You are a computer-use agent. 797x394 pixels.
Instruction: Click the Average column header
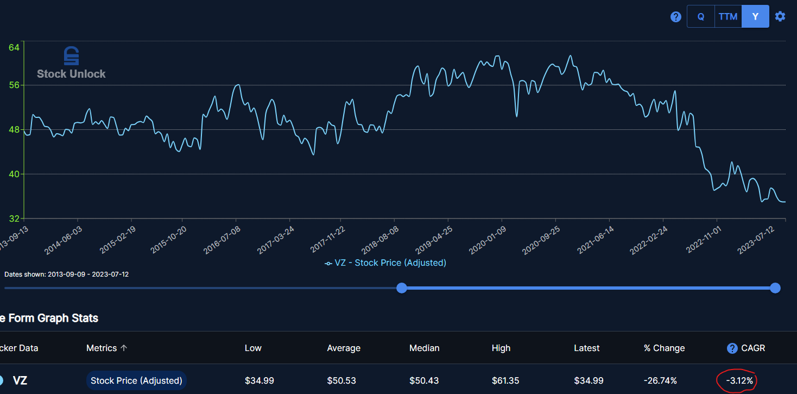344,348
